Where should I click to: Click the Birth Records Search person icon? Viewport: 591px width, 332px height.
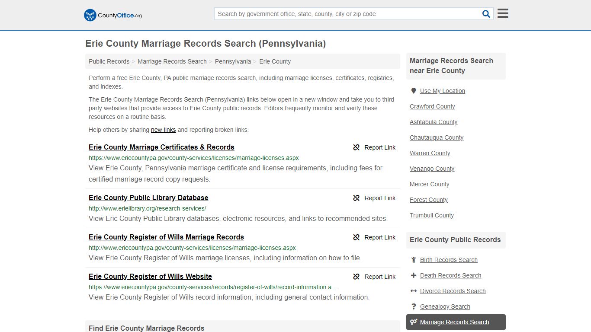[x=414, y=260]
